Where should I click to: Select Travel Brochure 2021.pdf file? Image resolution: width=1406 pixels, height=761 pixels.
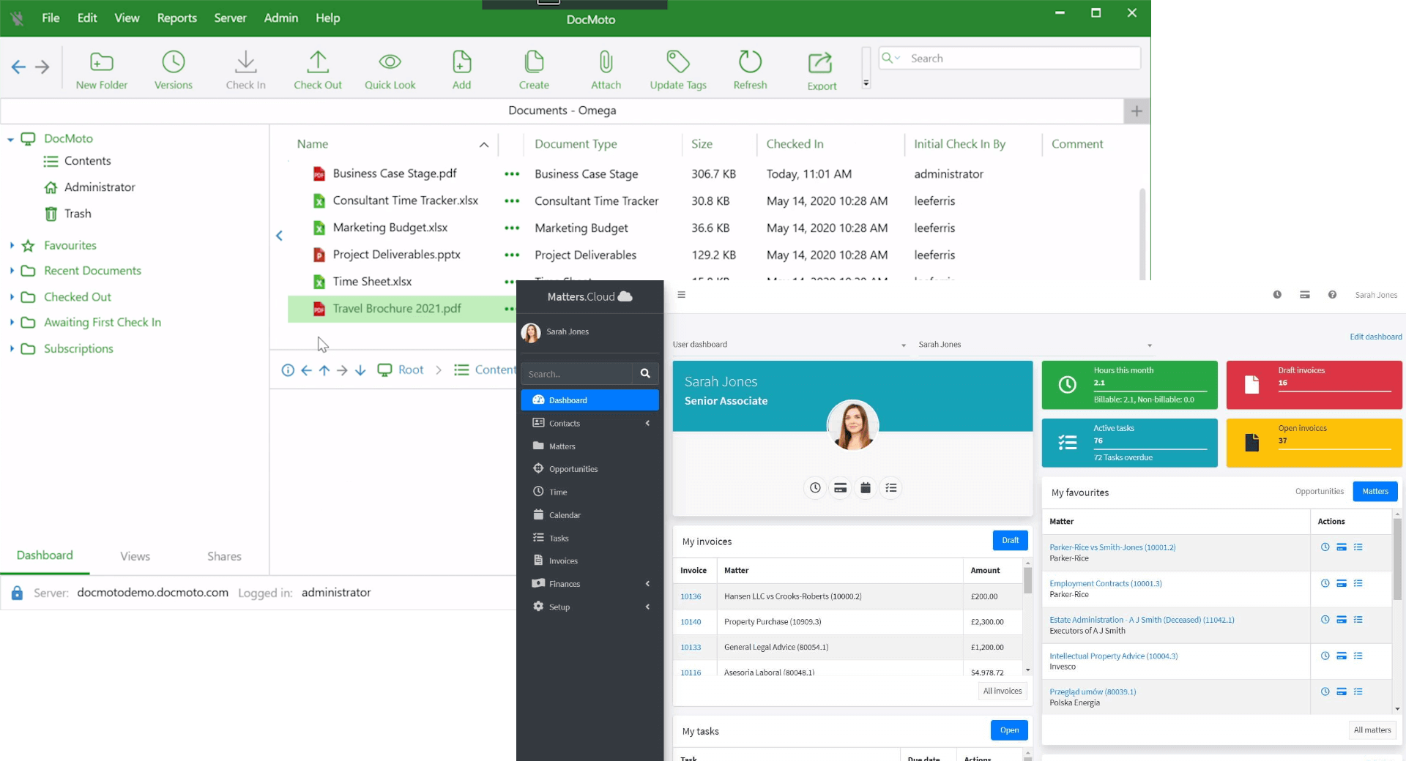click(396, 309)
